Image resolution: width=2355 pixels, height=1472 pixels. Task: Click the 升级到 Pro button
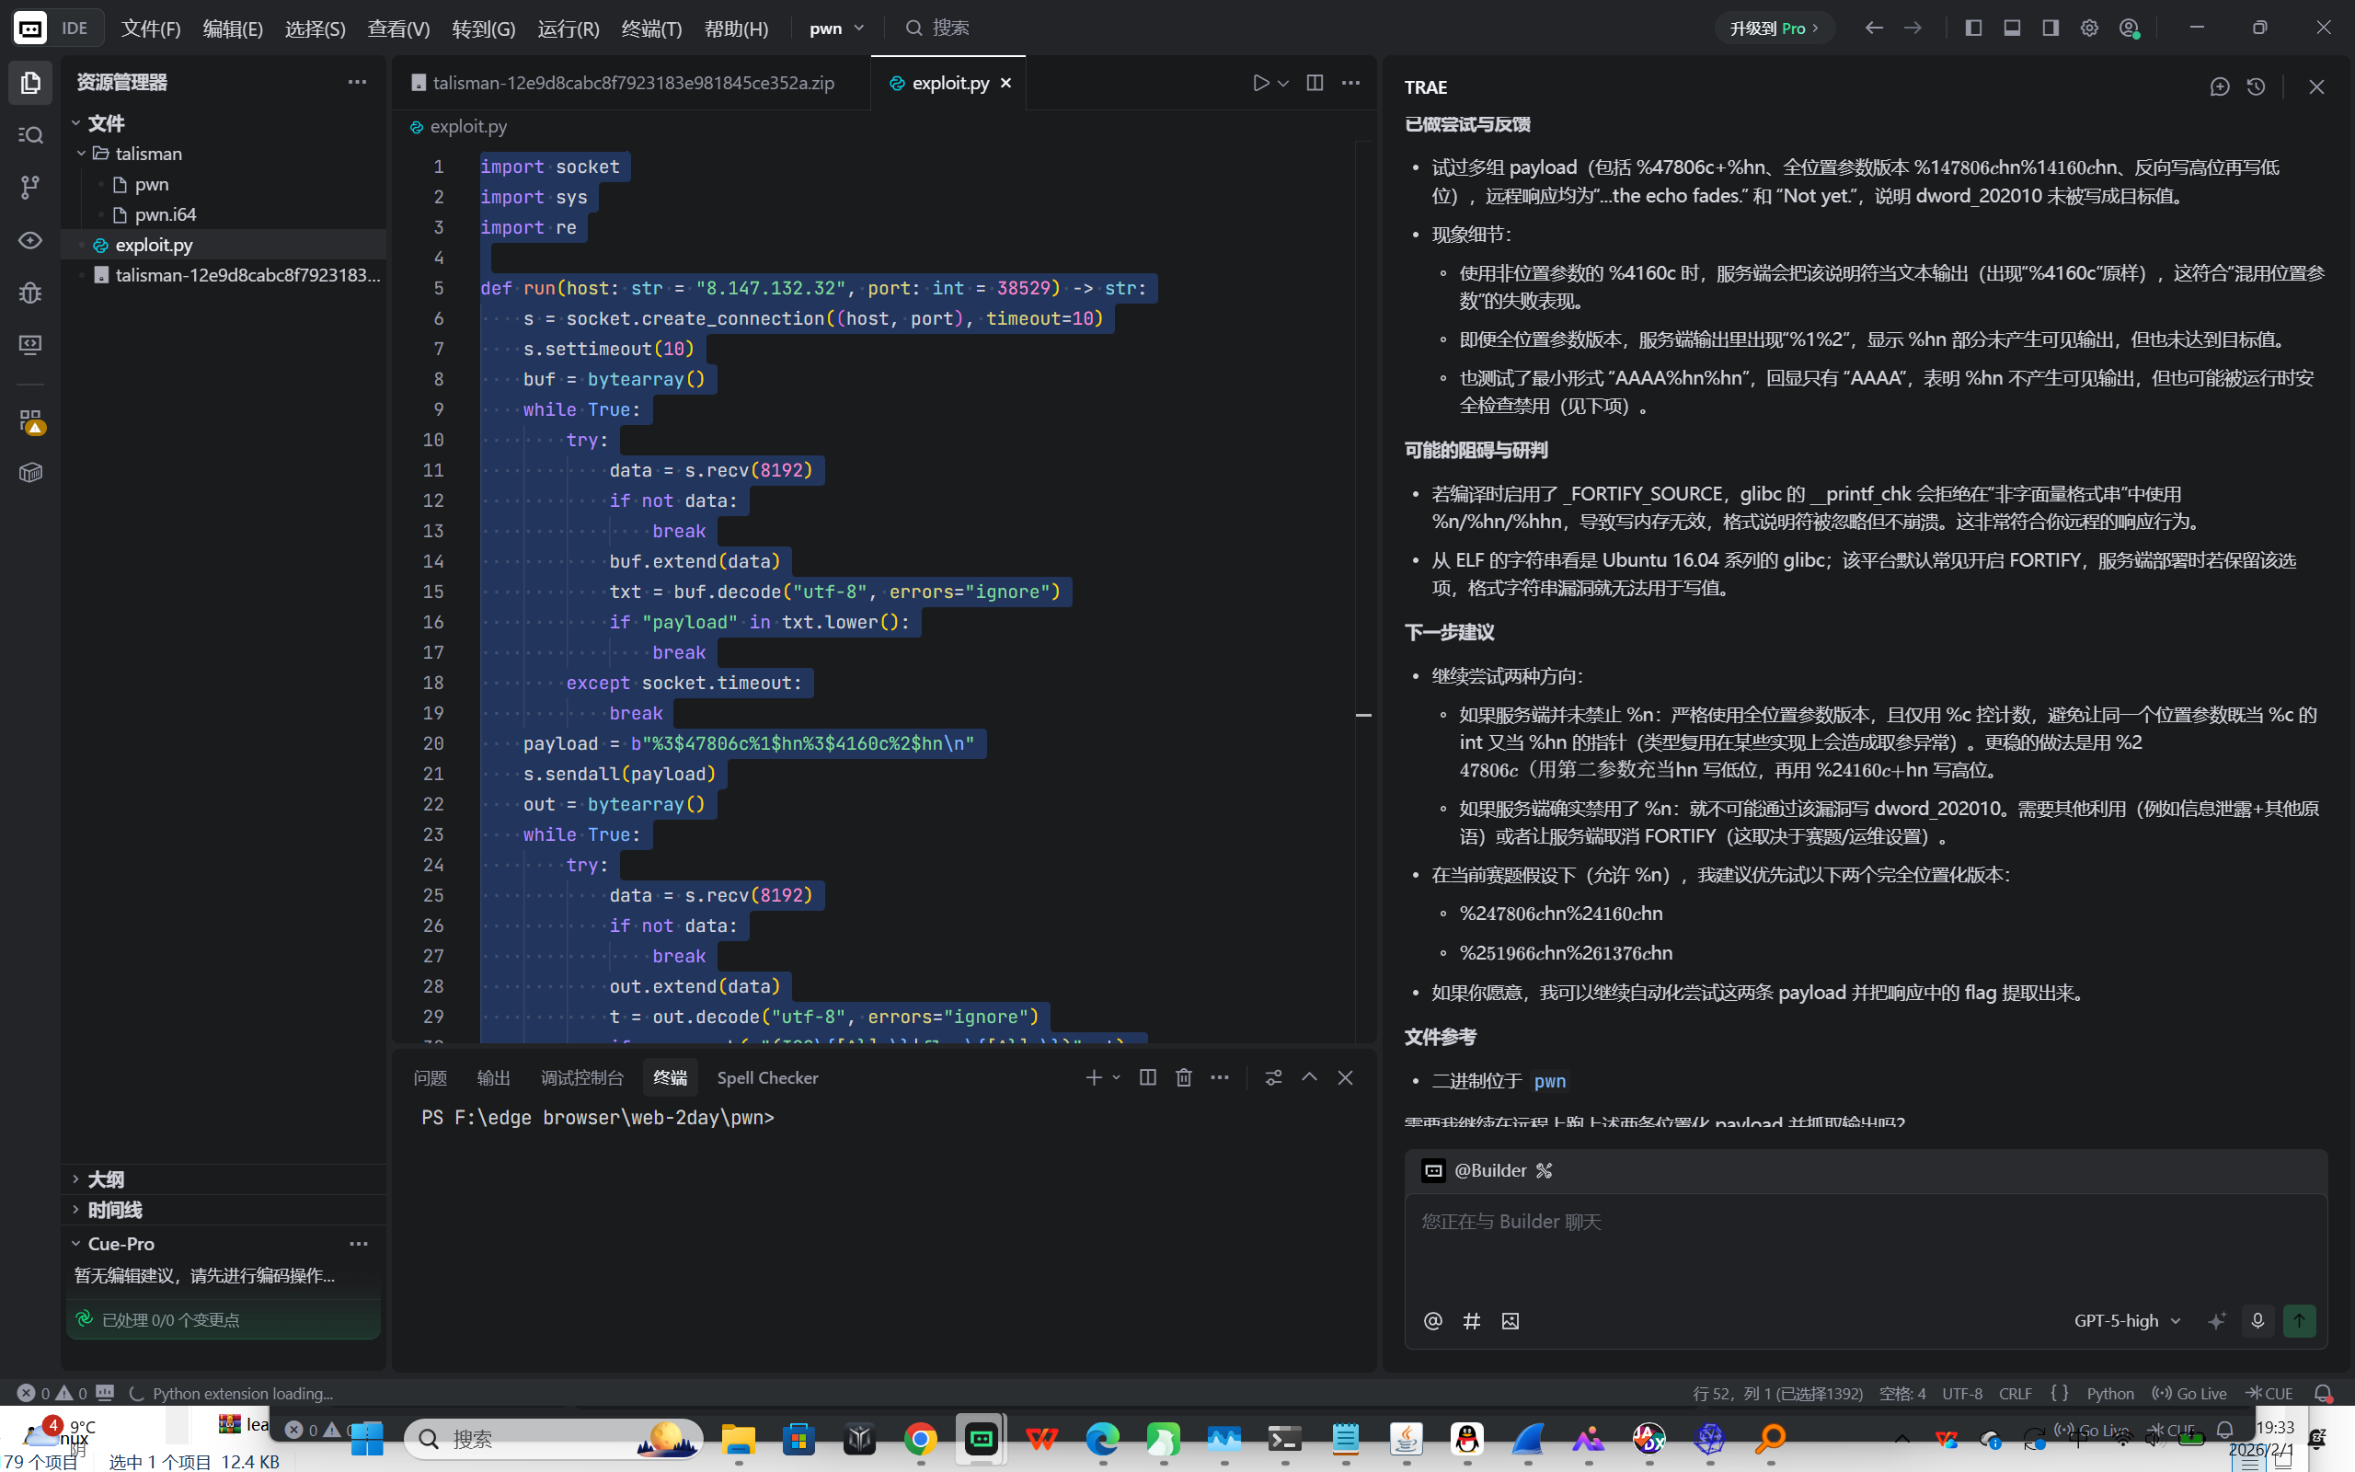[x=1773, y=29]
